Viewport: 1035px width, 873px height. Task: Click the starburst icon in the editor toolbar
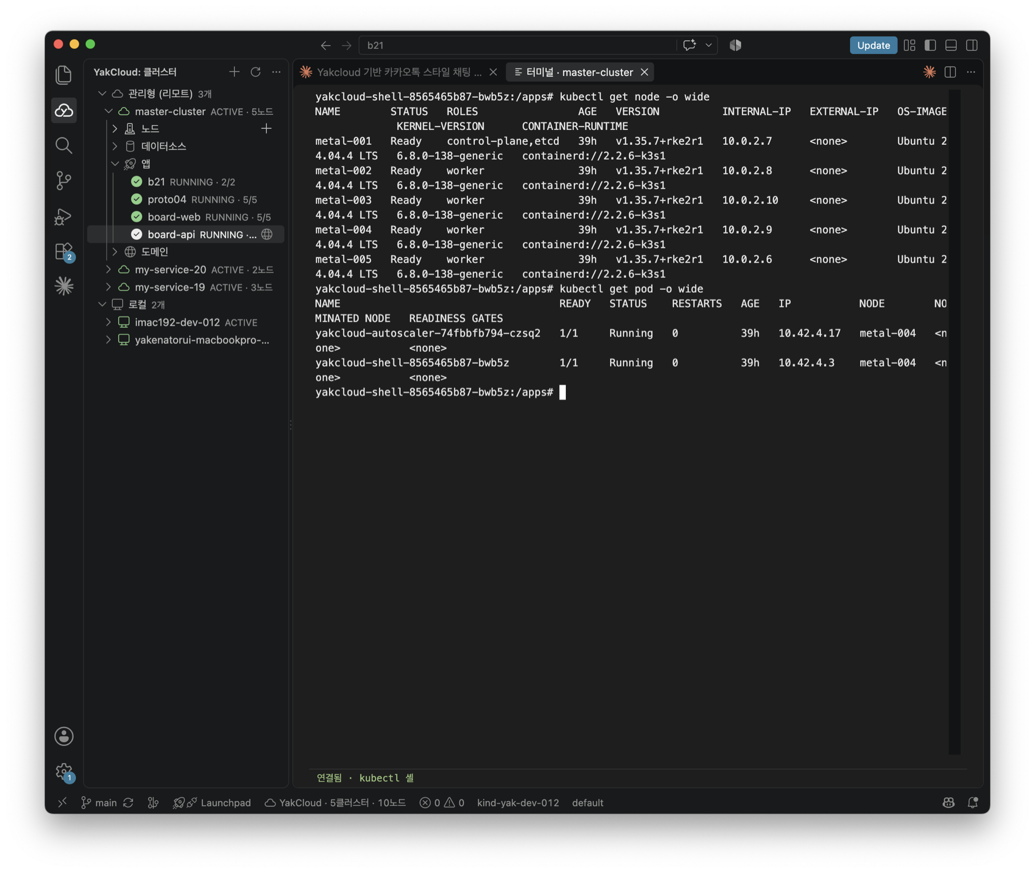click(929, 72)
